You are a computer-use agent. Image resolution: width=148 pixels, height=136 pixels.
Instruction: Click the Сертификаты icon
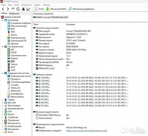point(9,94)
